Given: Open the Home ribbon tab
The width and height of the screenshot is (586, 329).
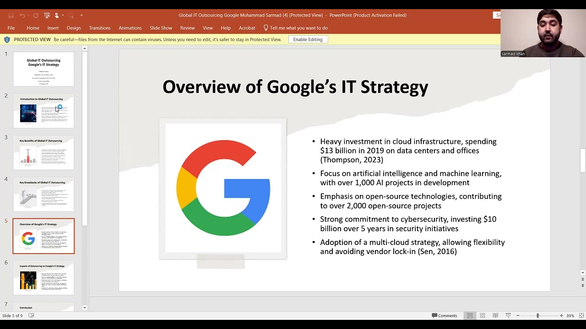Looking at the screenshot, I should (33, 28).
